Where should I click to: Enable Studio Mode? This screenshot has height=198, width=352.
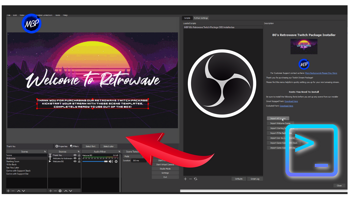165,169
